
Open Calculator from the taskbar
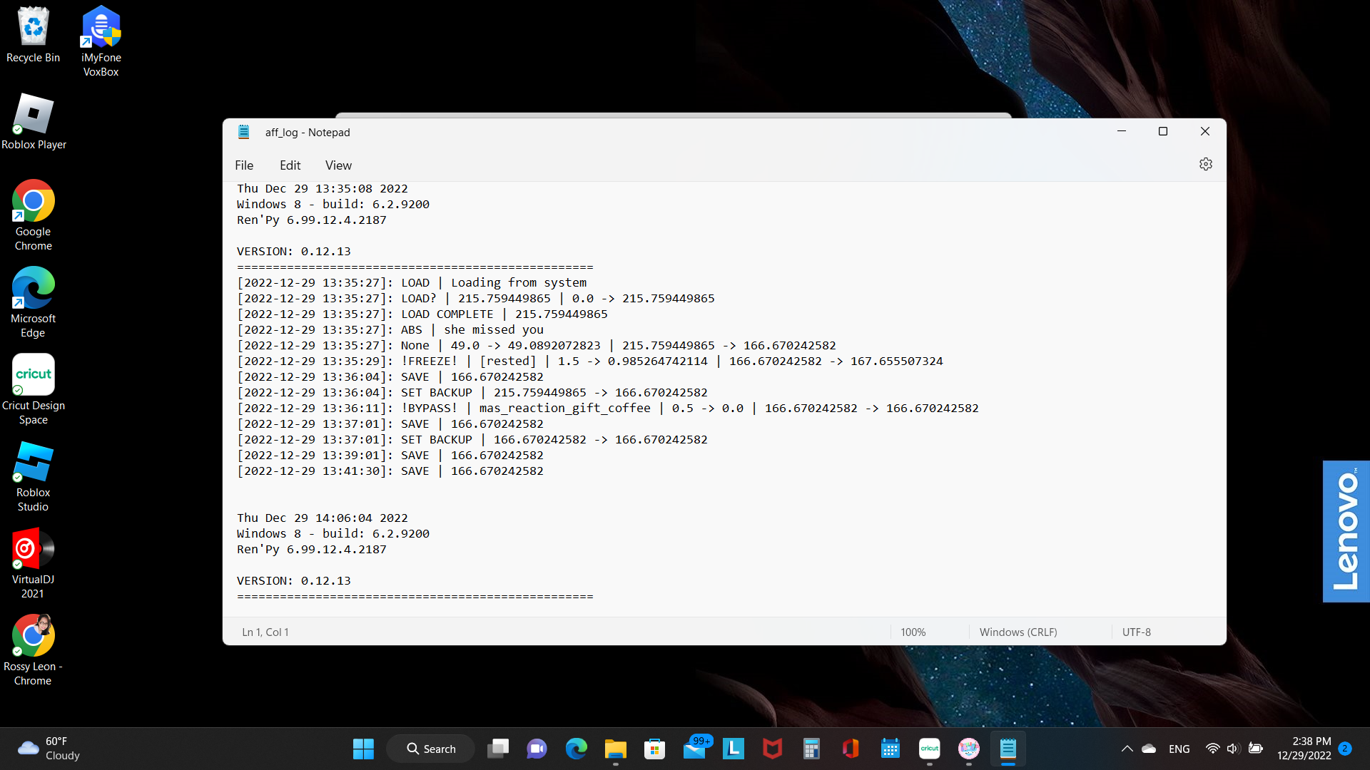tap(811, 749)
